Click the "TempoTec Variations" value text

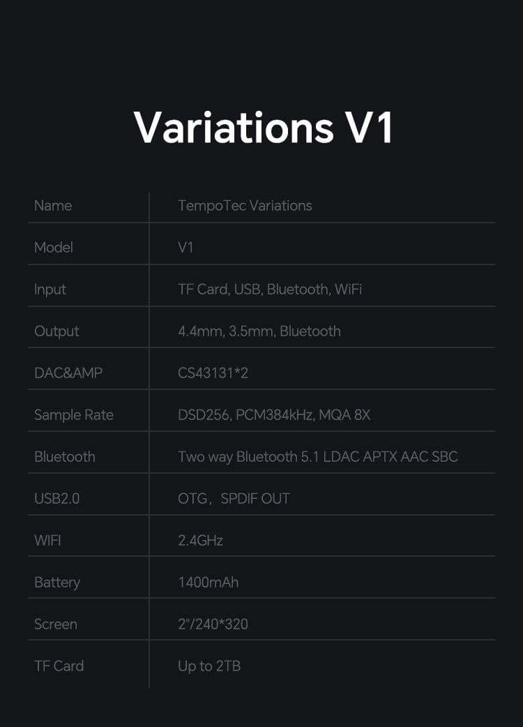(x=245, y=206)
